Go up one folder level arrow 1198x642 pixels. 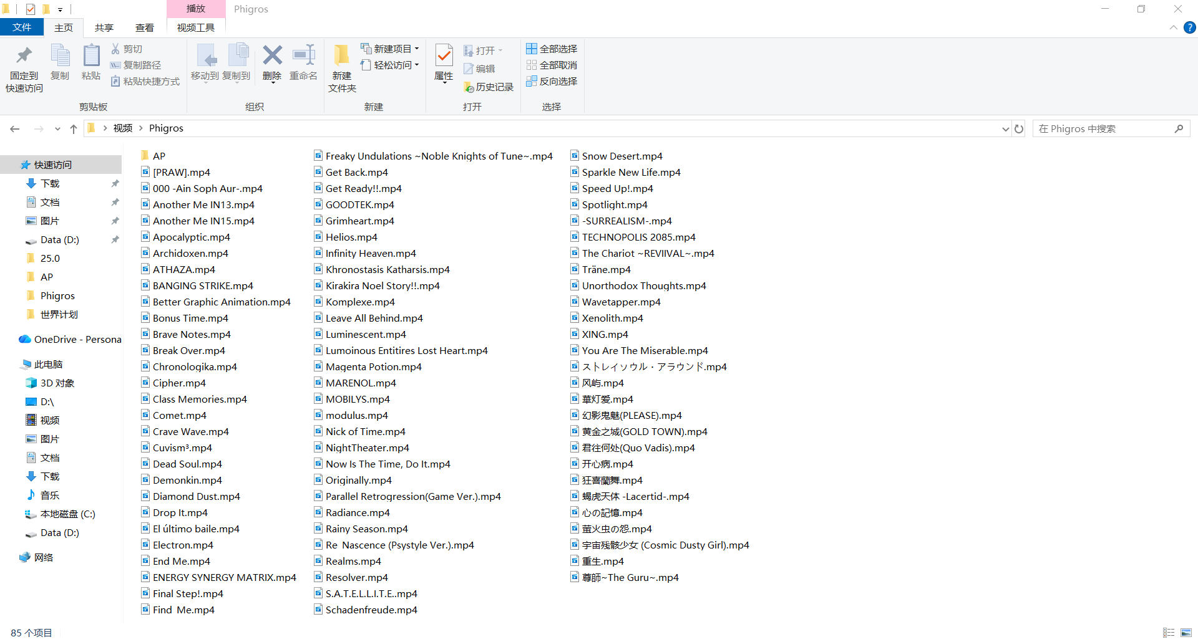pos(74,128)
